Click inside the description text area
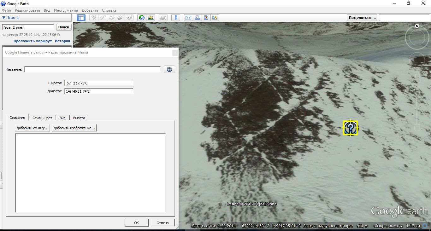Viewport: 431px width, 231px height. point(90,173)
